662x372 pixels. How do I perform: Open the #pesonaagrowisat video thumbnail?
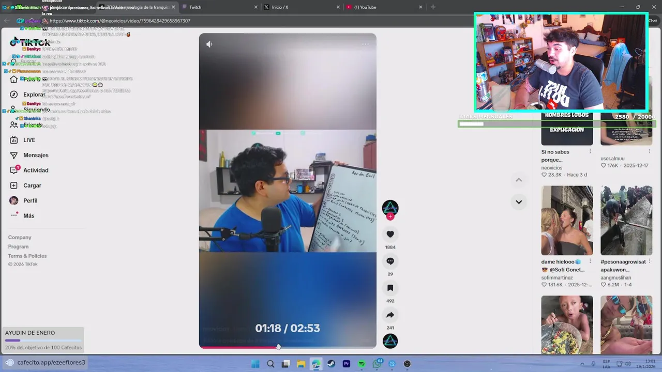(x=626, y=221)
